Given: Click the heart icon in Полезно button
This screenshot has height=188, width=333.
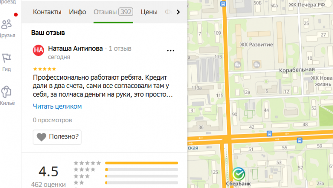Looking at the screenshot, I should pos(41,137).
